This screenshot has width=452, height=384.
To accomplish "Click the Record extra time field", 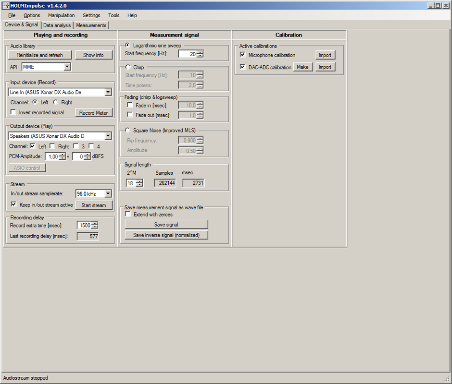I will click(x=84, y=226).
